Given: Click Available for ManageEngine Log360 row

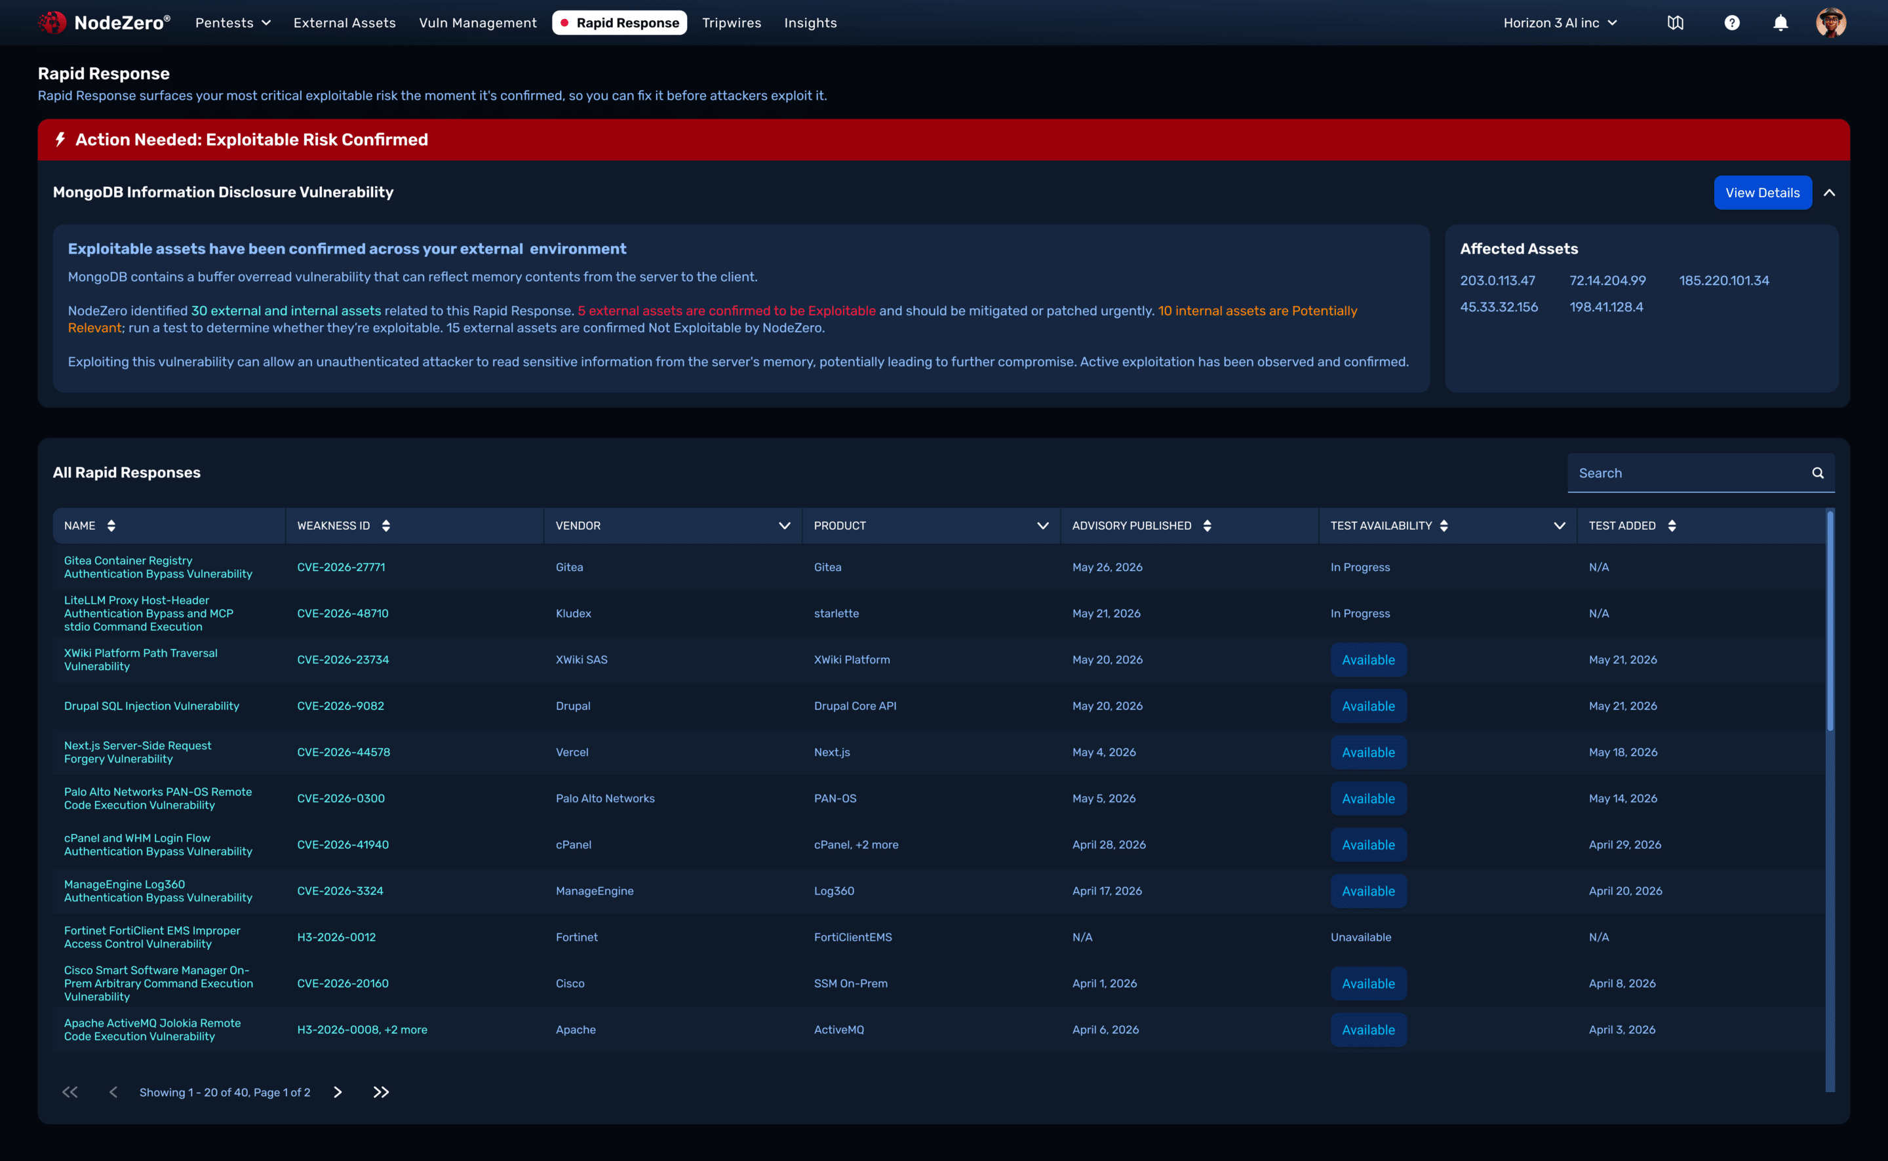Looking at the screenshot, I should [x=1368, y=891].
